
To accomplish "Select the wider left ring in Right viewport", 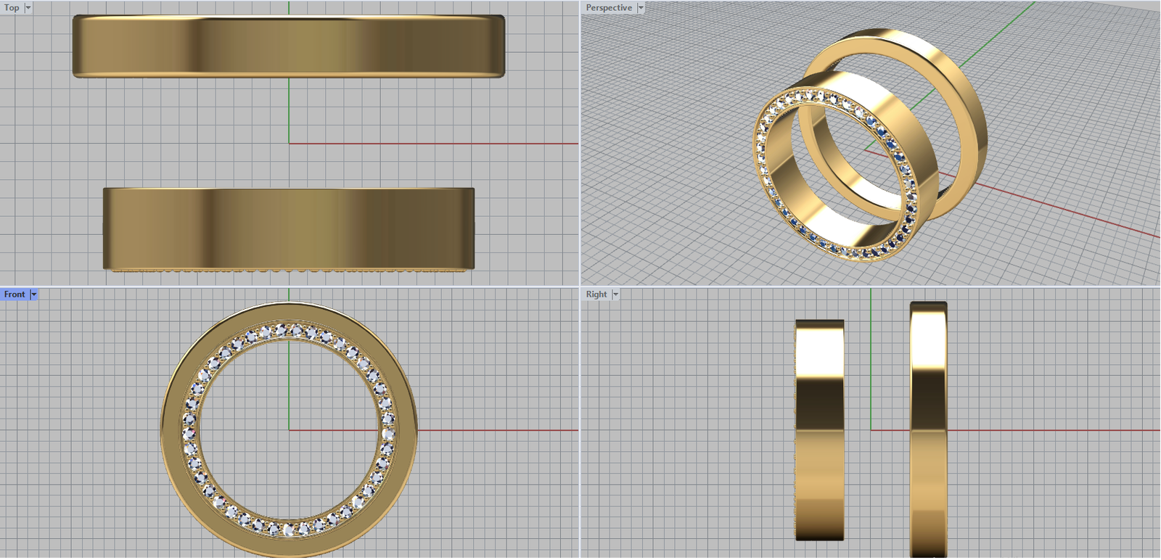I will coord(819,429).
